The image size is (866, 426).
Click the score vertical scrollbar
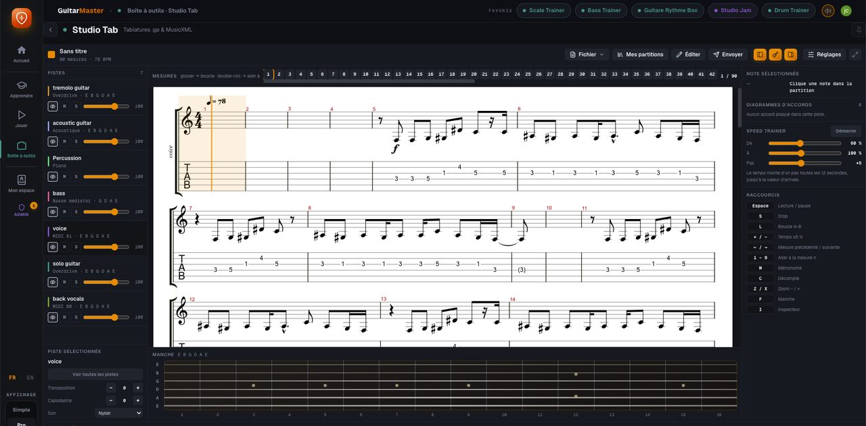[x=739, y=108]
